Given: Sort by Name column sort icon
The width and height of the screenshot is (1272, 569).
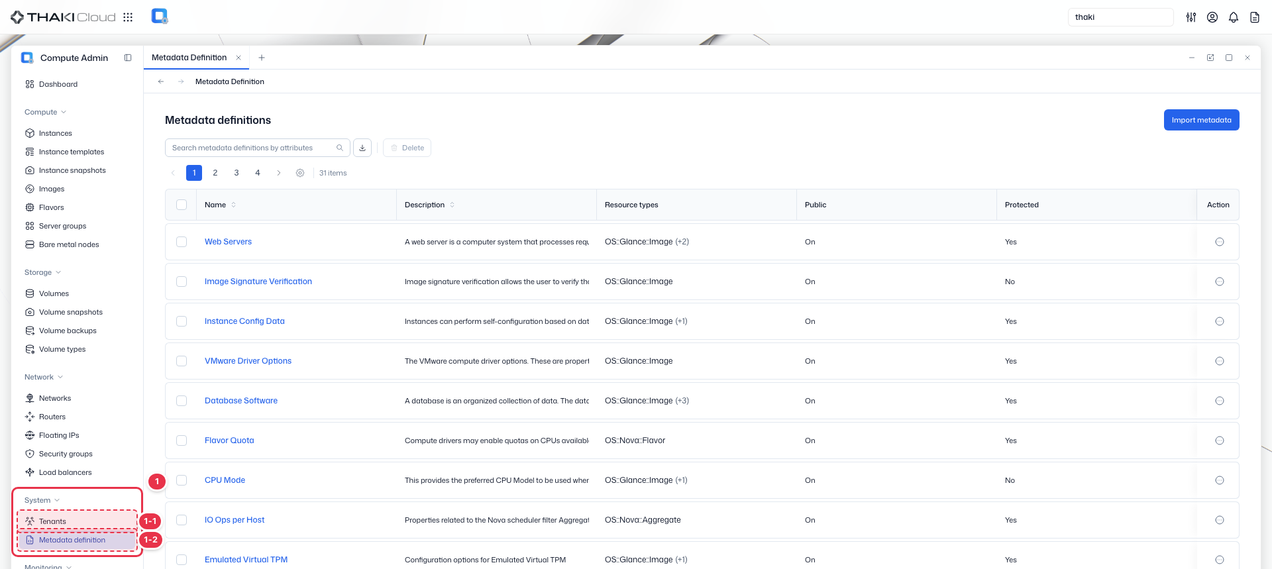Looking at the screenshot, I should 234,205.
